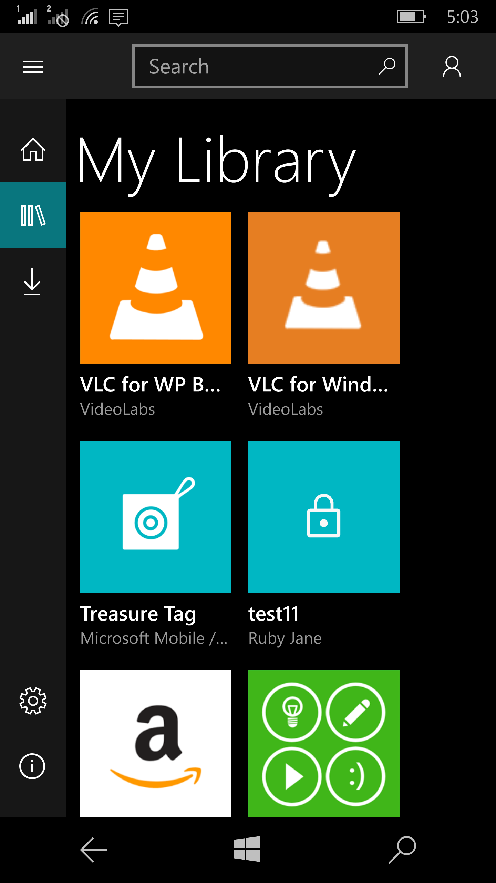Viewport: 496px width, 883px height.
Task: Open the test11 lock tile
Action: (x=324, y=517)
